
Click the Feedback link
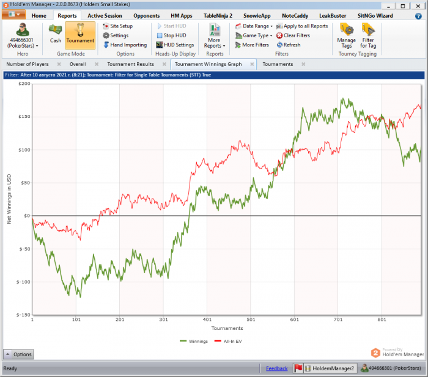[277, 368]
